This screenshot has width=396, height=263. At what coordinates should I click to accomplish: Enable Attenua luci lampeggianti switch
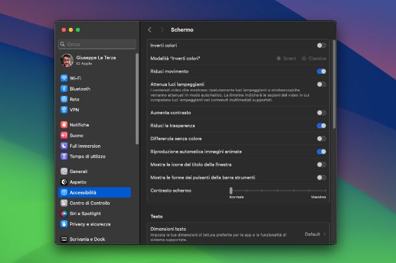click(321, 84)
